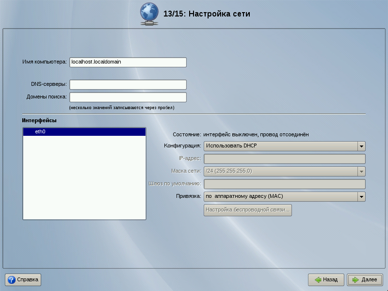This screenshot has width=388, height=291.
Task: Click the Домены поиска text field
Action: click(x=128, y=97)
